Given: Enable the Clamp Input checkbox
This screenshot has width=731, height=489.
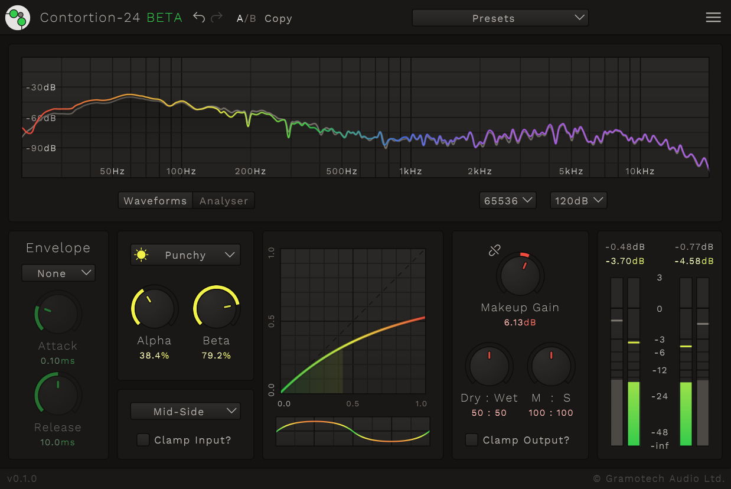Looking at the screenshot, I should pos(143,440).
